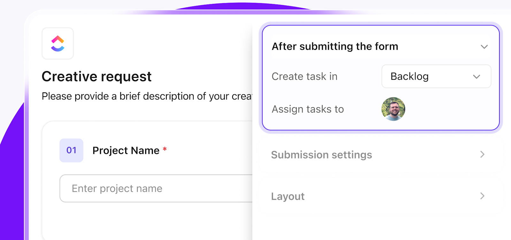Select the Submission settings menu entry
511x240 pixels.
321,155
